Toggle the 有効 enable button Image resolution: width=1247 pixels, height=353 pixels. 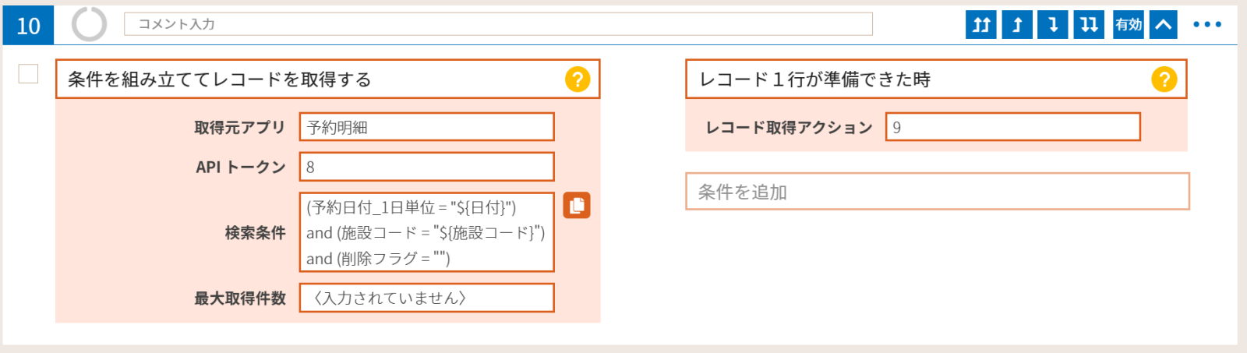[1128, 25]
